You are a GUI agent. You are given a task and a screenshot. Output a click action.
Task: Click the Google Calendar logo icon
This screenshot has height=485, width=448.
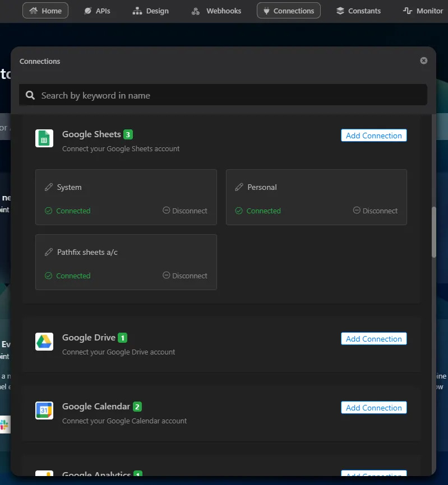pyautogui.click(x=44, y=411)
